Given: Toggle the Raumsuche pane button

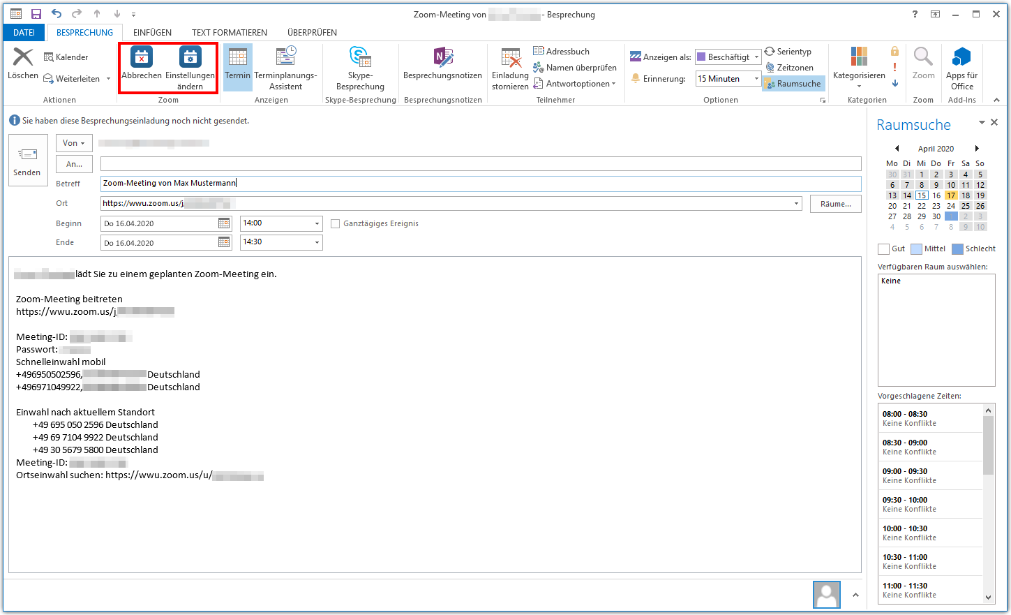Looking at the screenshot, I should pyautogui.click(x=793, y=84).
